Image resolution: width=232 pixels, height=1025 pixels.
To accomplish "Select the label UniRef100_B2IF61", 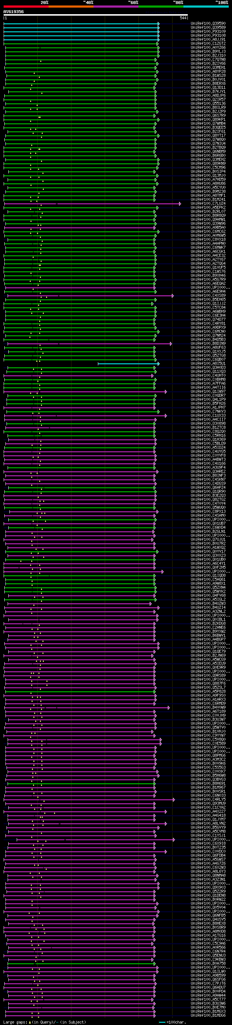I will [x=208, y=131].
